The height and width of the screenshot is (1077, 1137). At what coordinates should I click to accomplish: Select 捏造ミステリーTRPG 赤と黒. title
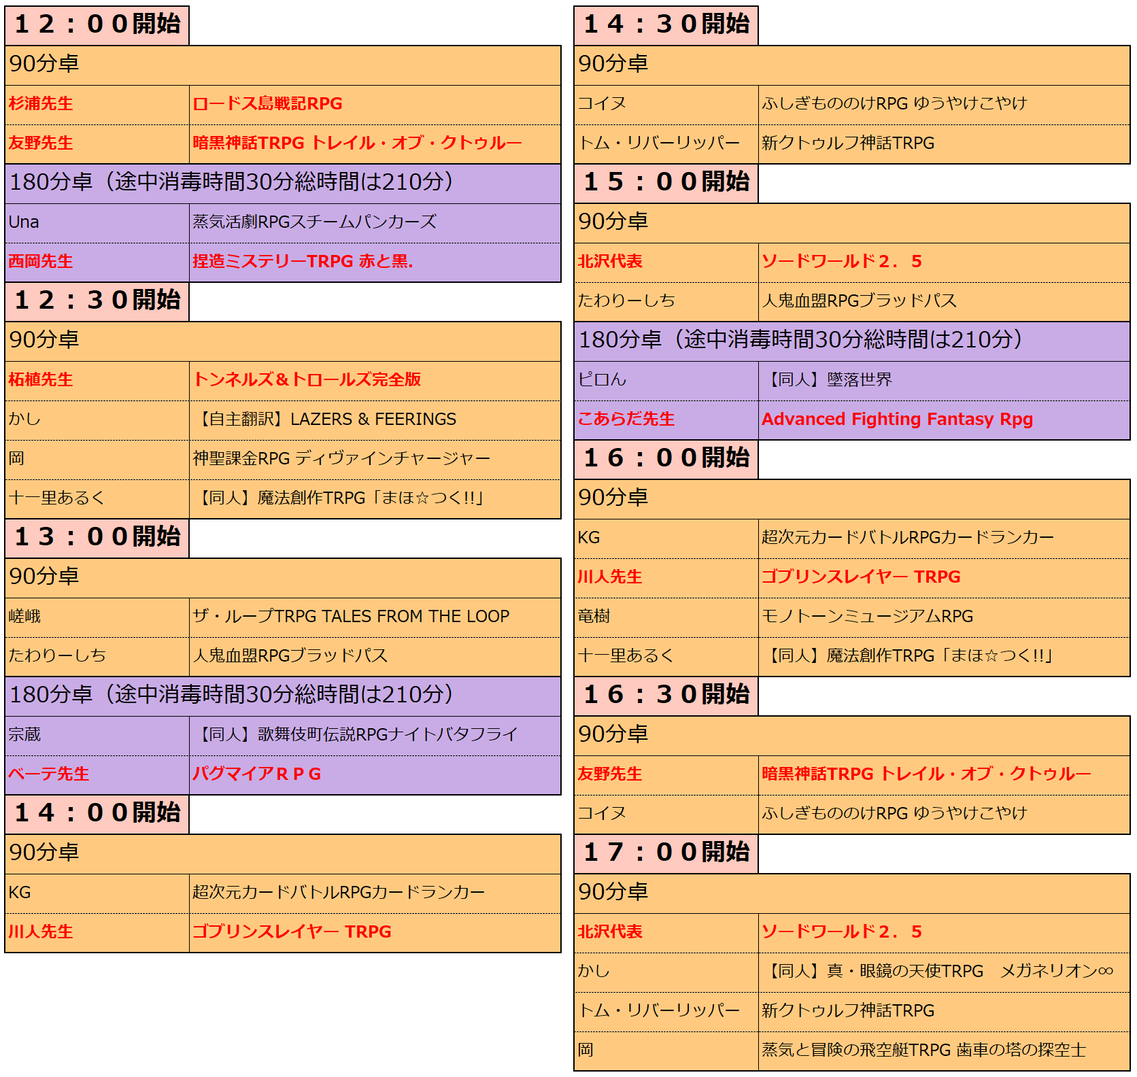pos(303,261)
